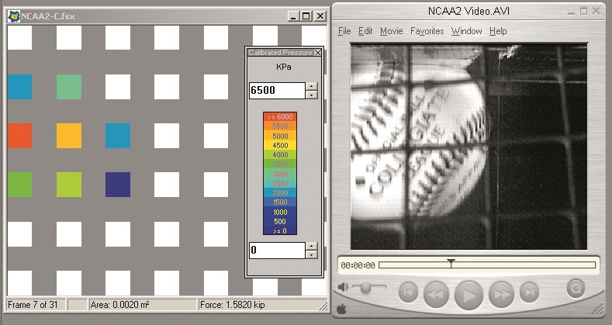
Task: Close the Calibrated Pressure legend panel
Action: (317, 53)
